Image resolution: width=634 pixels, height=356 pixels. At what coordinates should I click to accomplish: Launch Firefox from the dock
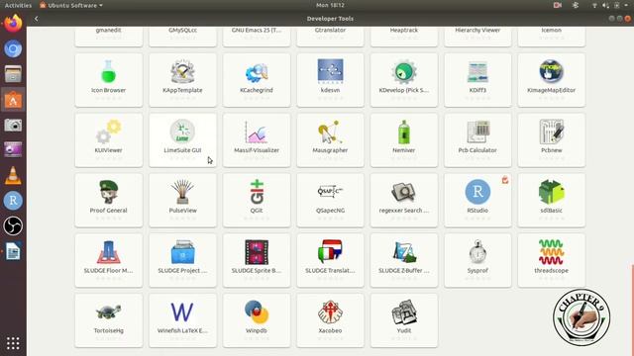click(13, 24)
